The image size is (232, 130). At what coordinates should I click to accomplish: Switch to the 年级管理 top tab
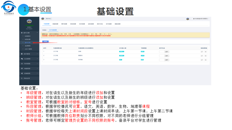coord(46,24)
